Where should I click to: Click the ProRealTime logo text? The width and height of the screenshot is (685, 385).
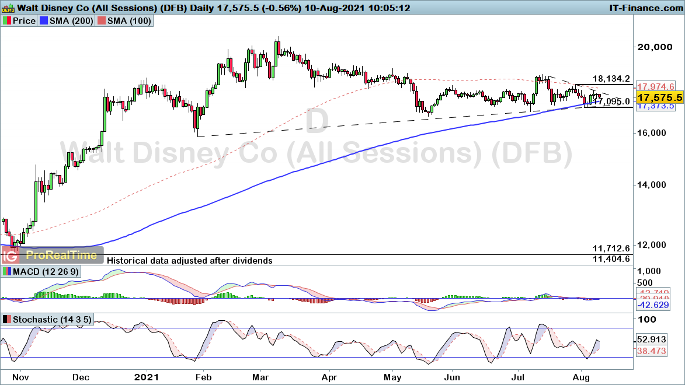tap(61, 255)
